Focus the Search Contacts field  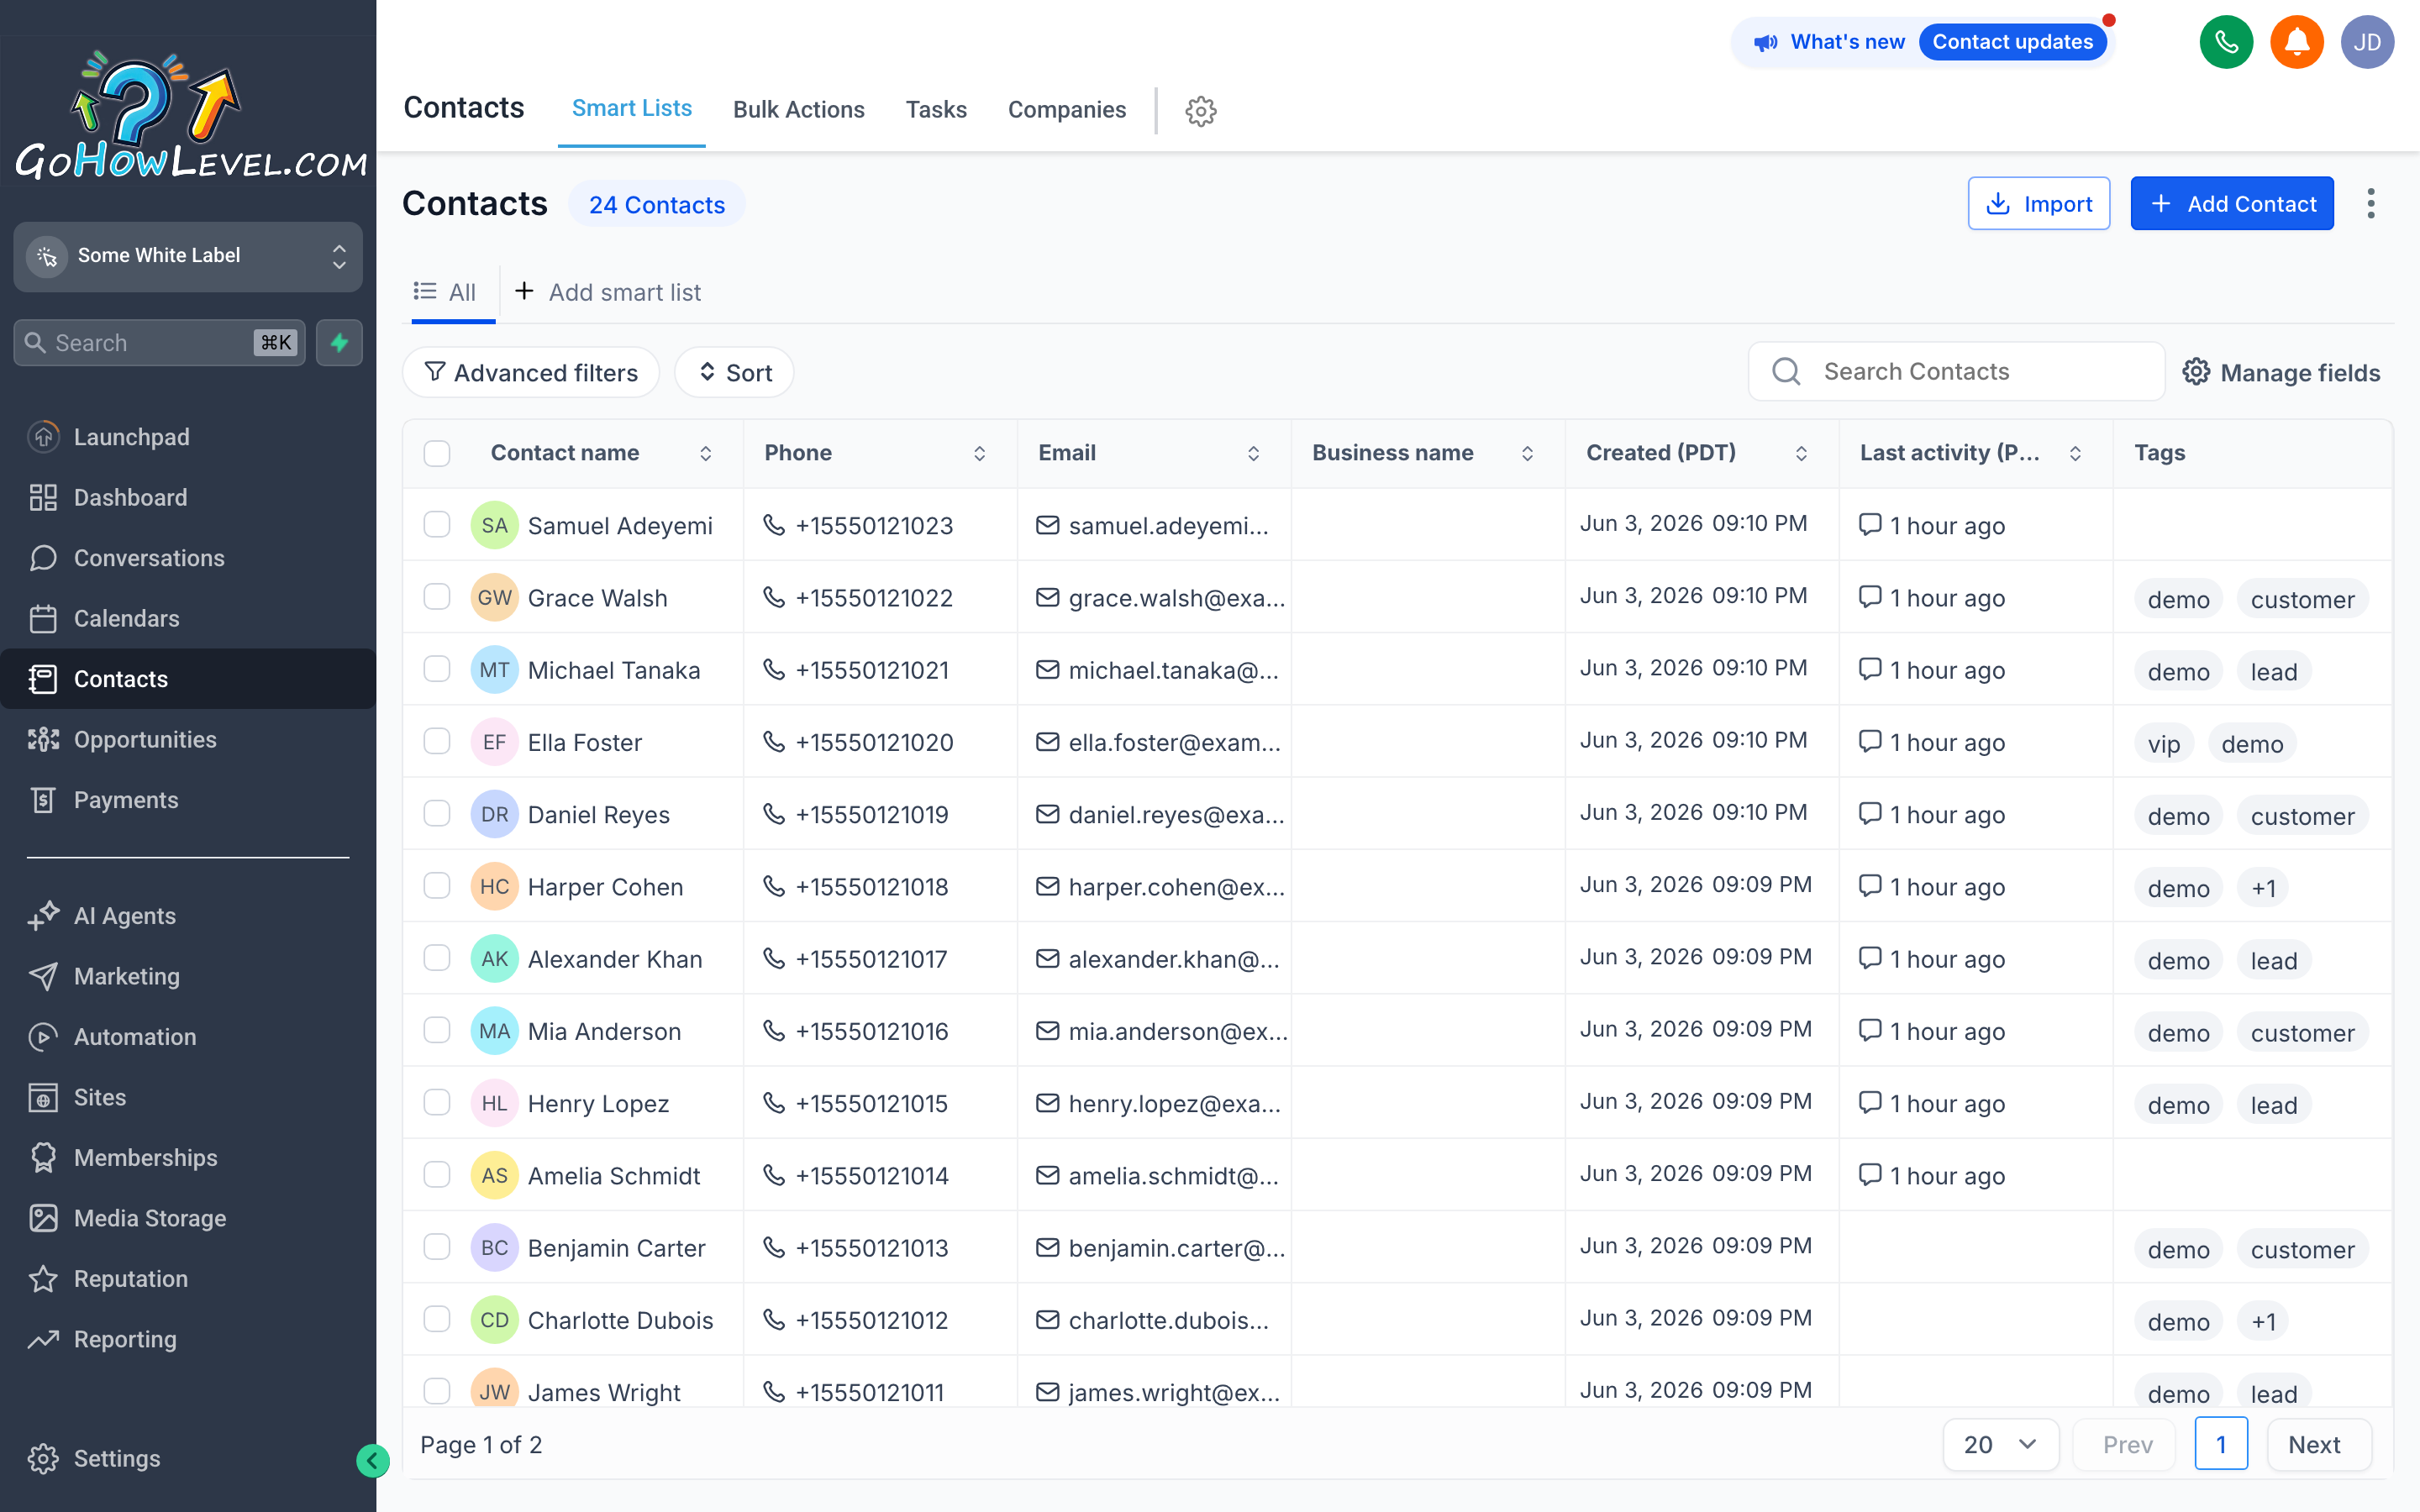pos(1956,372)
